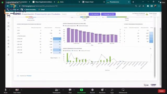Expand the Reactions options caret
167x94 pixels.
[x=106, y=90]
